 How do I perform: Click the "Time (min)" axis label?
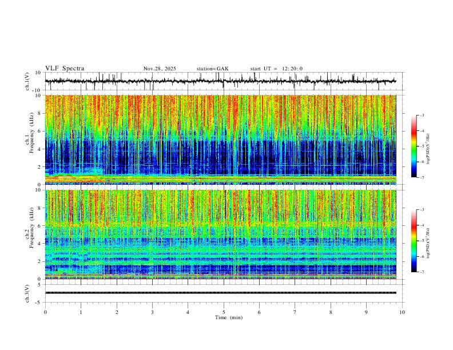pyautogui.click(x=229, y=317)
